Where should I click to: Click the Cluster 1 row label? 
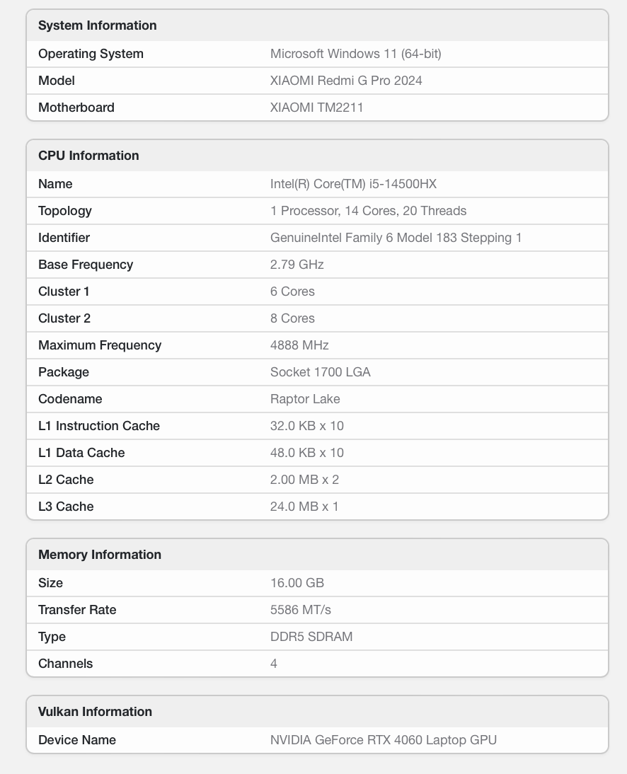tap(64, 291)
